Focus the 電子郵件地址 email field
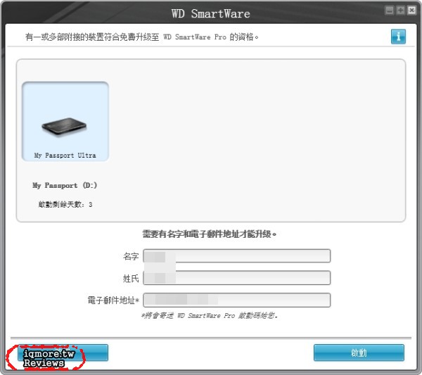The height and width of the screenshot is (375, 422). click(x=237, y=300)
